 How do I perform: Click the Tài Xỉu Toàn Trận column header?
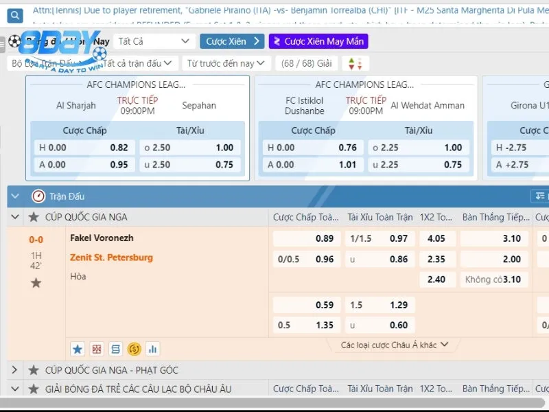pyautogui.click(x=380, y=217)
